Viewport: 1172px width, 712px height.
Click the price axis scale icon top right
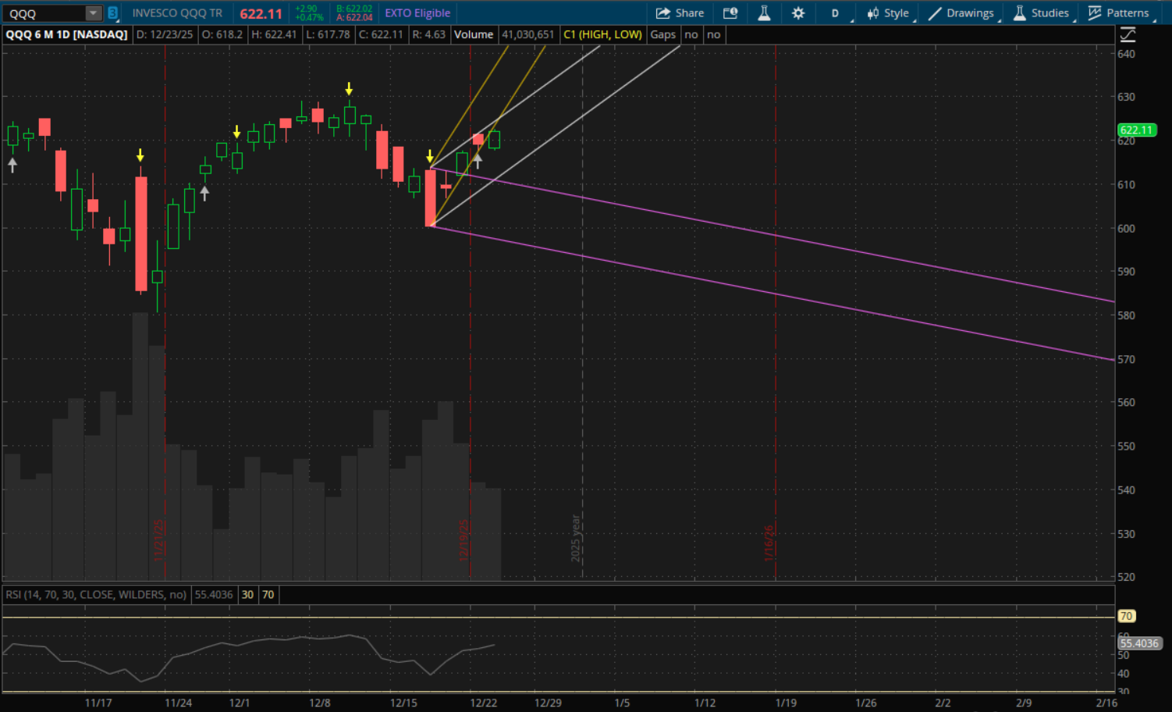click(1128, 34)
